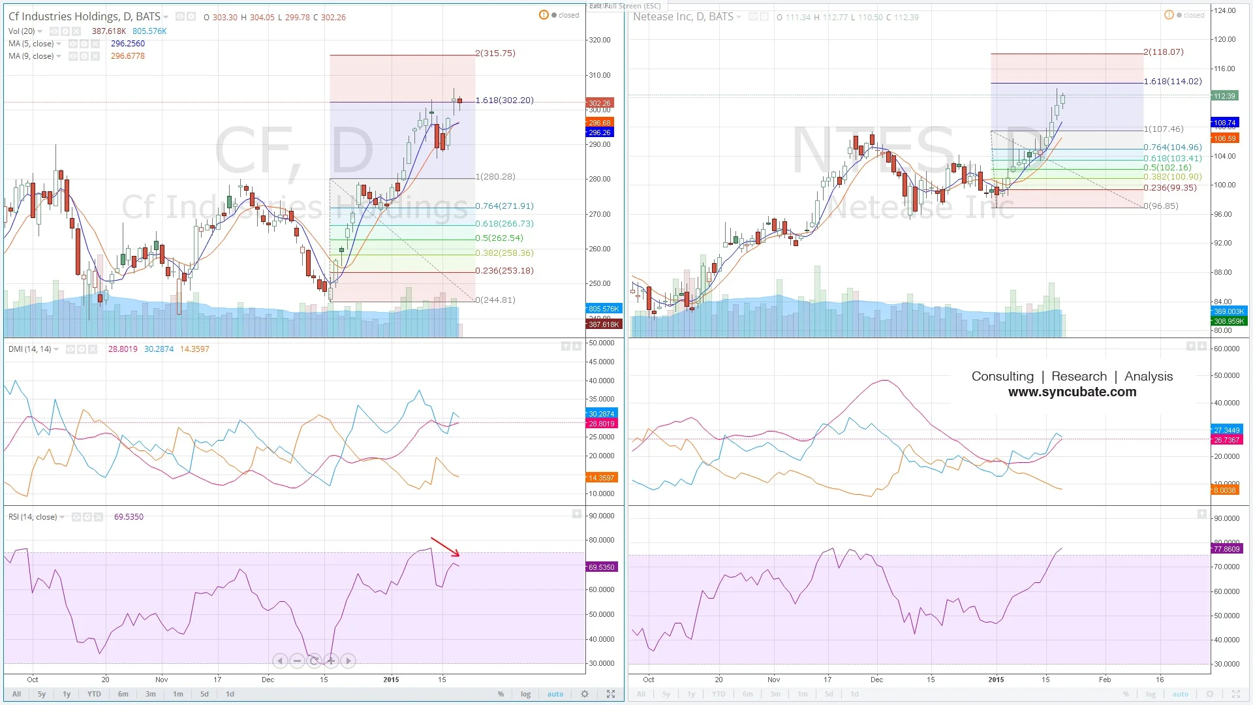Image resolution: width=1253 pixels, height=705 pixels.
Task: Hide the CF Industries main series via eye icon
Action: [x=180, y=16]
